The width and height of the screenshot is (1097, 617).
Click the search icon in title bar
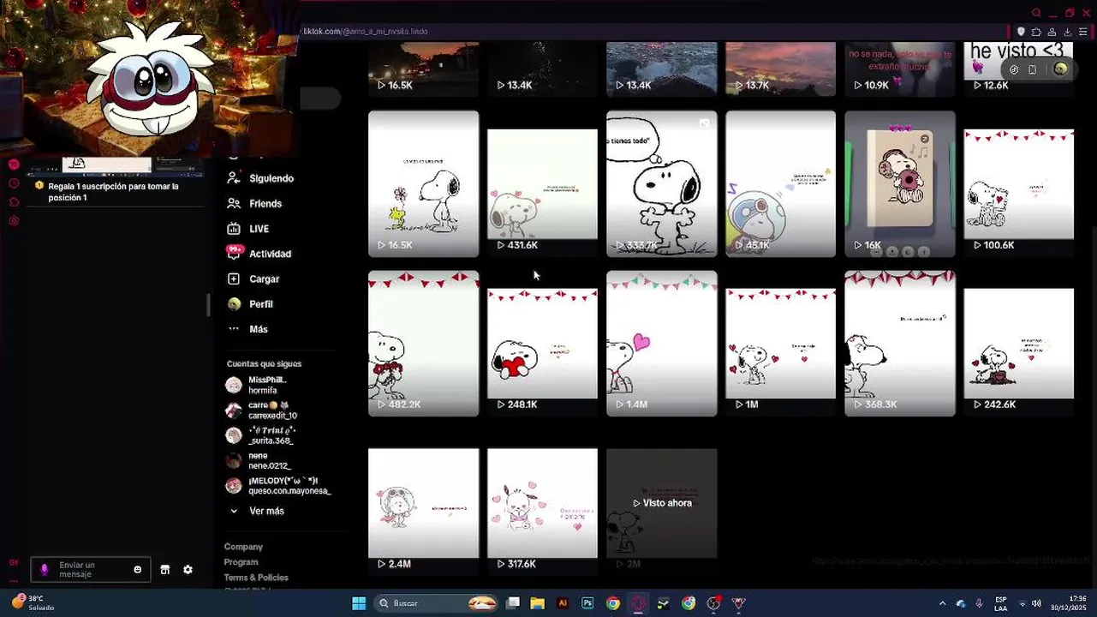(x=1036, y=13)
